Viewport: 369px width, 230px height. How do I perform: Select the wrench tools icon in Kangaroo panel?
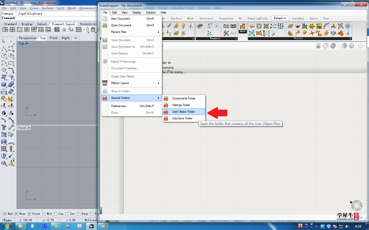(x=226, y=33)
